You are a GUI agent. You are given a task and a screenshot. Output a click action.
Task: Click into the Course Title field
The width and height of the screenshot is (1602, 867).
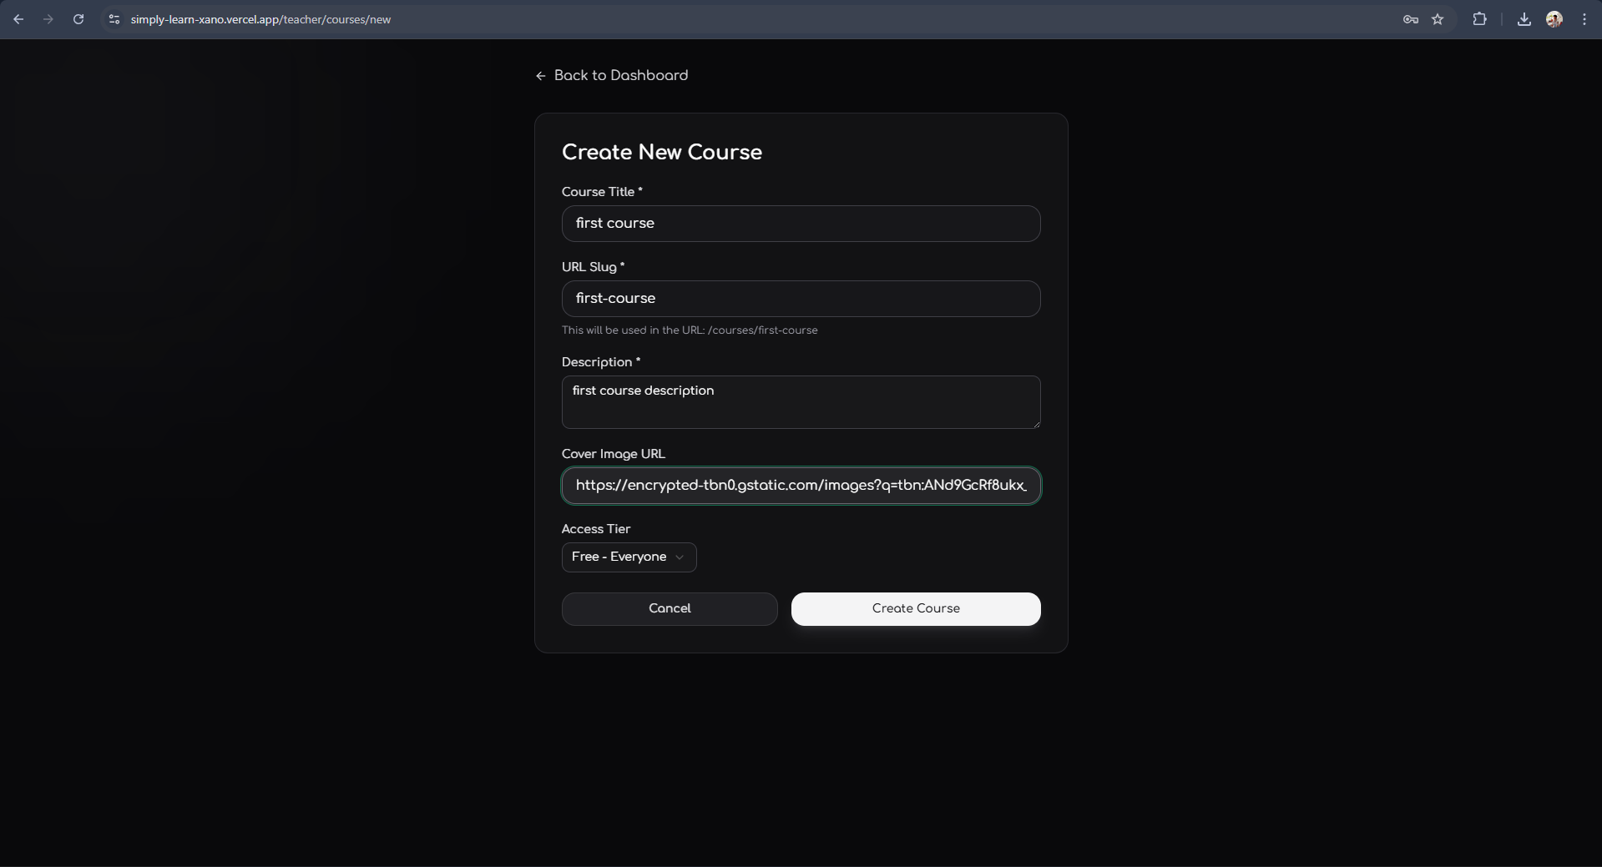click(x=801, y=224)
